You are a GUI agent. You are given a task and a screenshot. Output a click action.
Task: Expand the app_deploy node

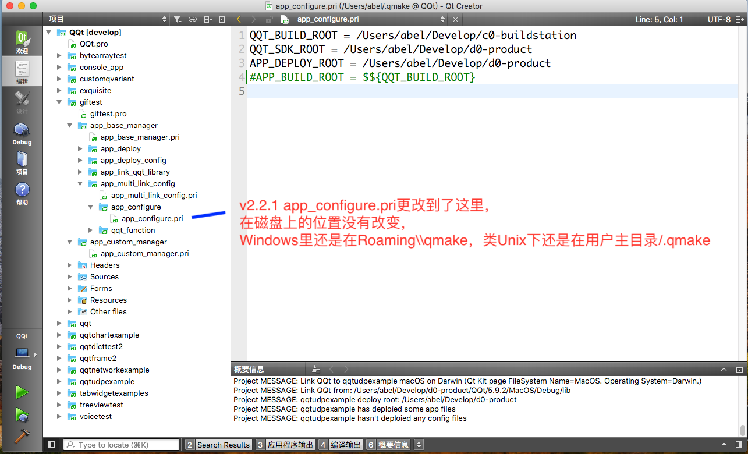(x=80, y=149)
